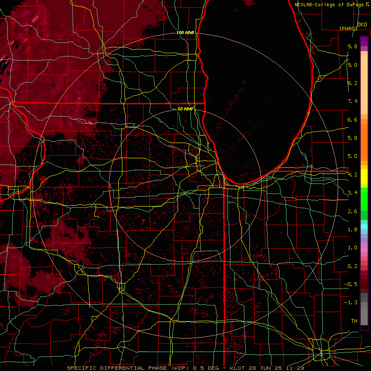The height and width of the screenshot is (371, 371).
Task: Click the '1.8' color scale value
Action: pyautogui.click(x=352, y=230)
